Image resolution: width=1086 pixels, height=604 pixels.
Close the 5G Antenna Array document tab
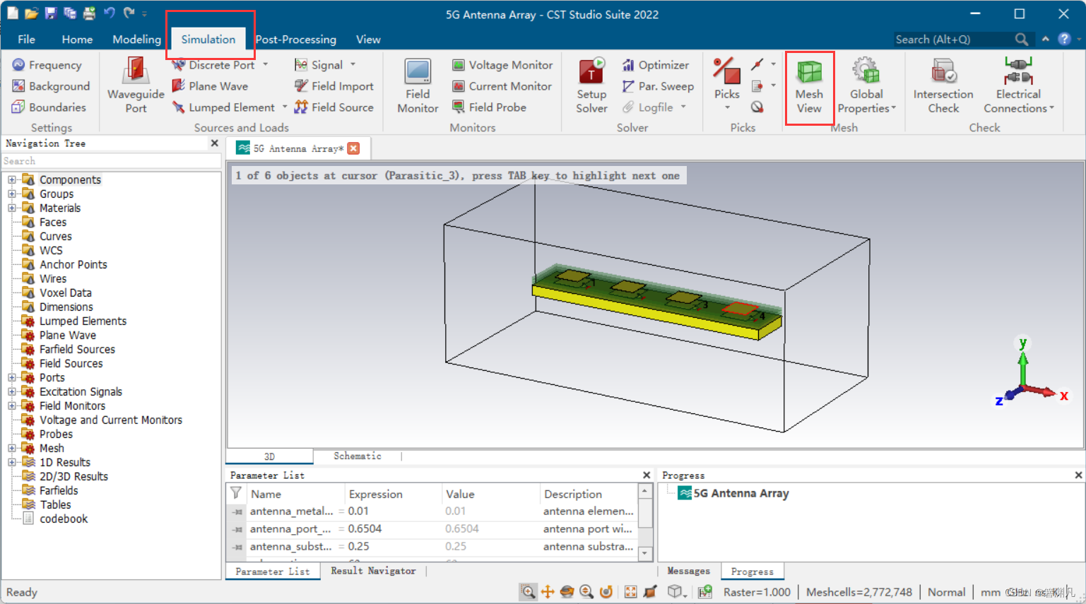coord(354,148)
